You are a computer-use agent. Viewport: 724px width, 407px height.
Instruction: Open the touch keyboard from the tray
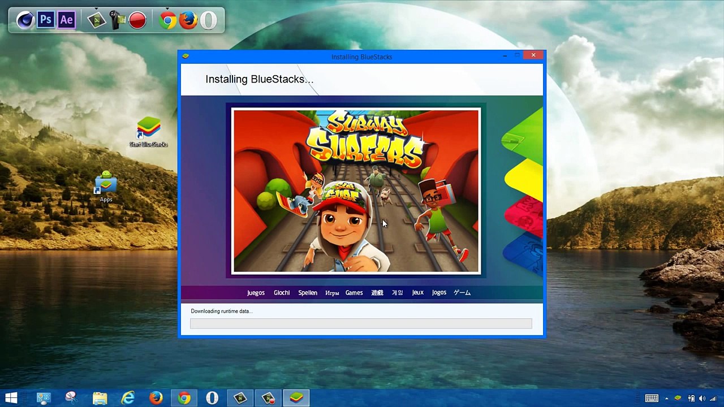[x=652, y=399]
